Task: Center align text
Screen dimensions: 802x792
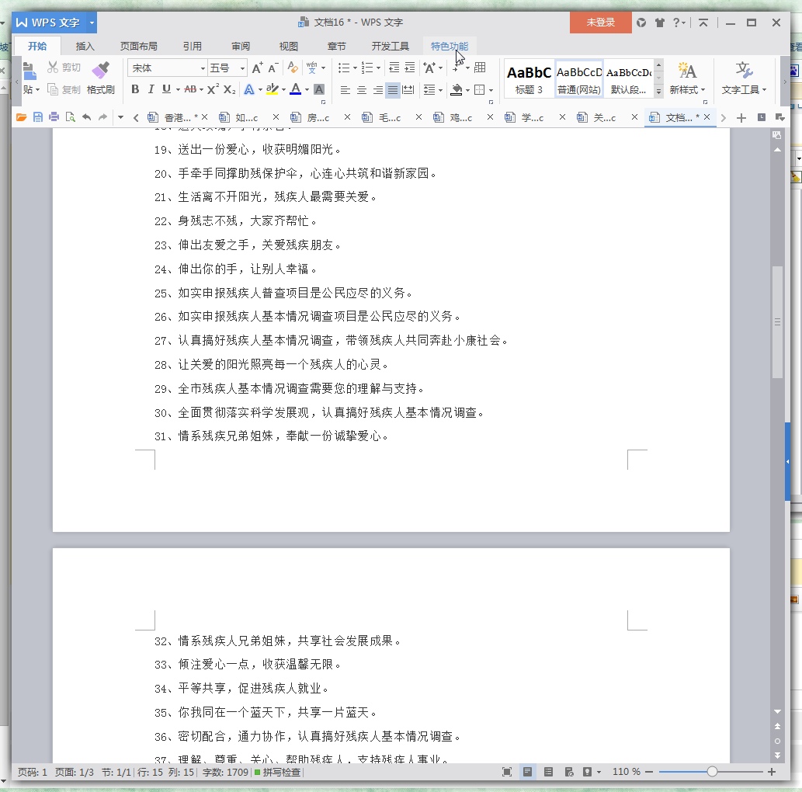Action: [x=362, y=90]
